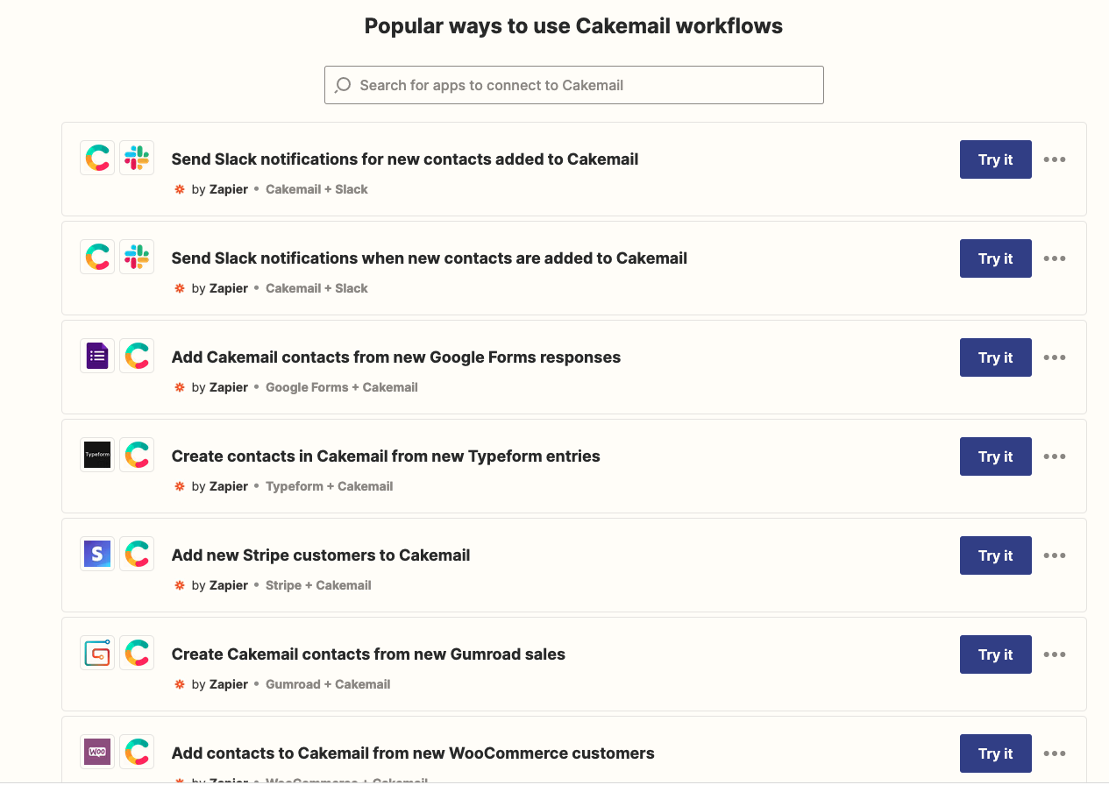Click the Slack icon in the first workflow
Viewport: 1109px width, 785px height.
point(137,159)
